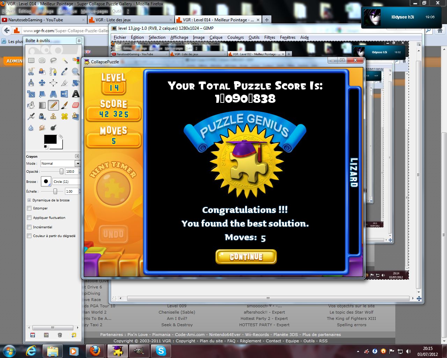Open Skype from the Windows taskbar
The image size is (447, 358).
point(161,351)
